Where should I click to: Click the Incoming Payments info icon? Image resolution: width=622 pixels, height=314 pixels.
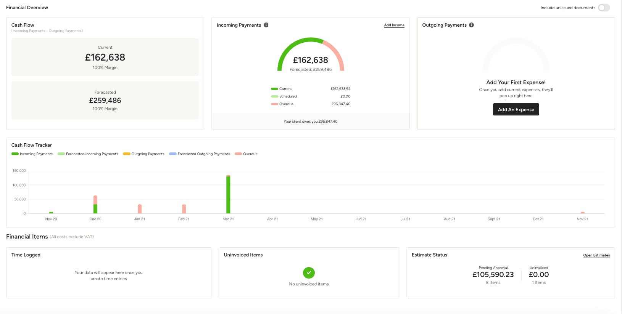266,25
